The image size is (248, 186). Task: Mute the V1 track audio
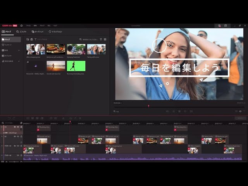pos(18,127)
